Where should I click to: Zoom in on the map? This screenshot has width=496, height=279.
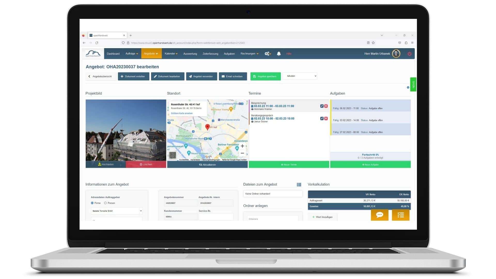point(242,146)
